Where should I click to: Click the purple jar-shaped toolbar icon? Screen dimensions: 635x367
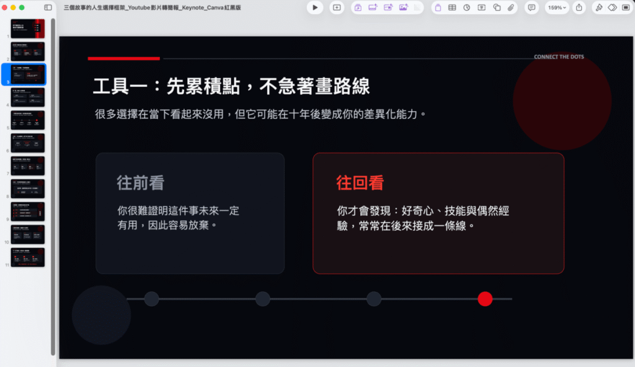[438, 7]
